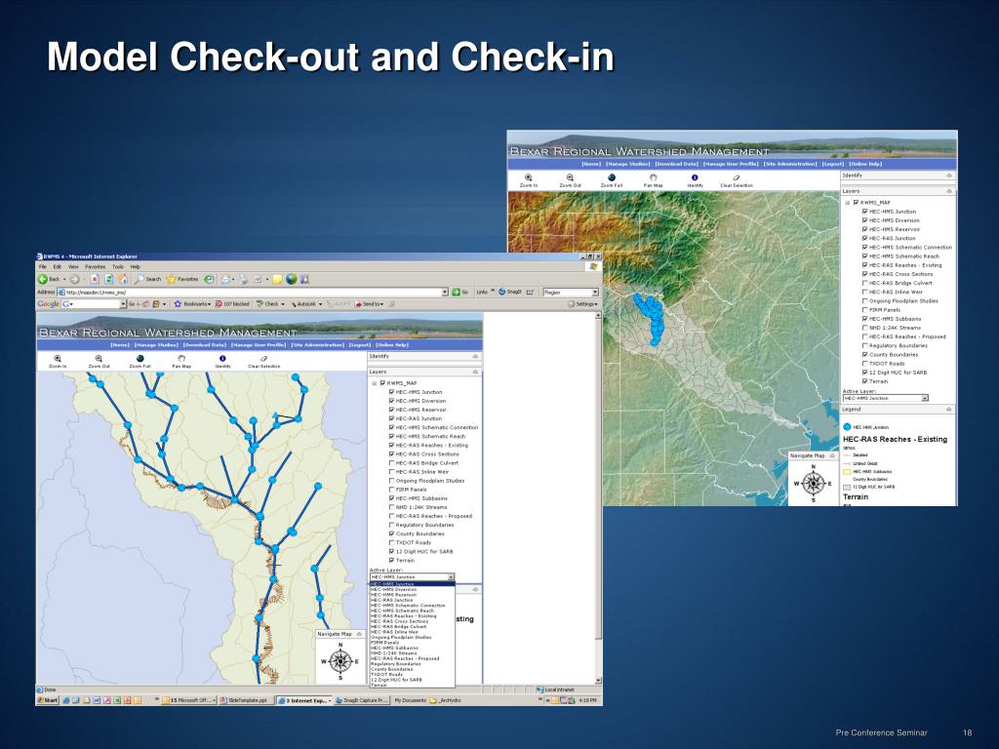Click [Home] link in IE window
This screenshot has width=999, height=749.
pyautogui.click(x=120, y=345)
